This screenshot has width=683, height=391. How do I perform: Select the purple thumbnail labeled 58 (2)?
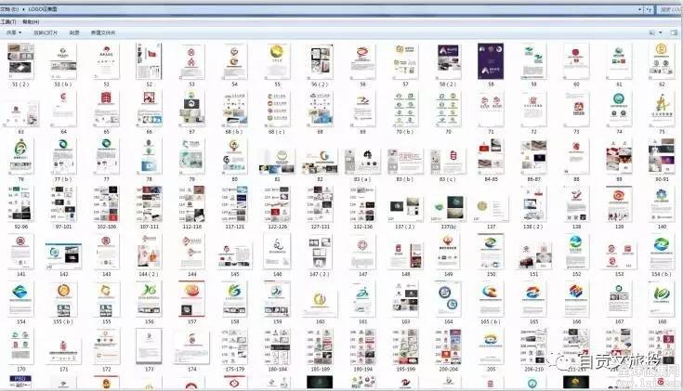[448, 61]
